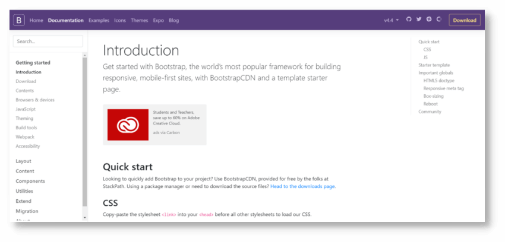Click the <head> code snippet

[206, 214]
